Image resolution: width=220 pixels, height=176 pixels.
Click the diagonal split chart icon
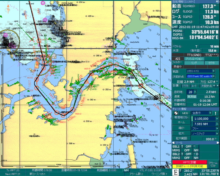tap(175, 113)
